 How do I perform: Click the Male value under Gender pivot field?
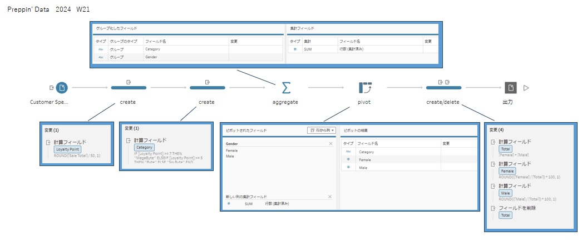point(230,156)
